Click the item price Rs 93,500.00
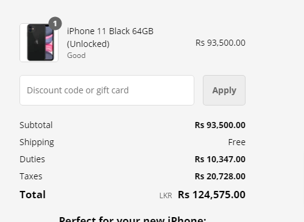 point(221,43)
